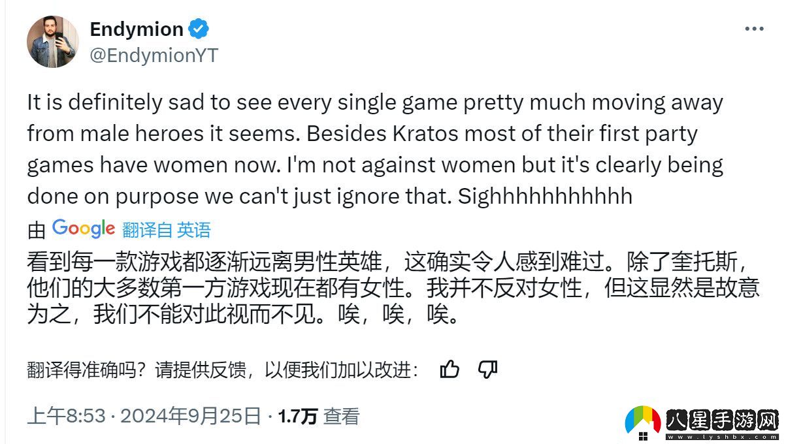Viewport: 786px width, 444px height.
Task: Expand the 翻译自 translation attribution line
Action: point(147,229)
